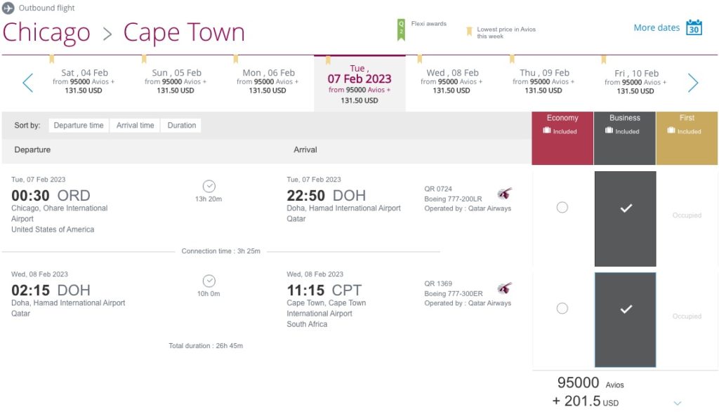
Task: Select the radio button for the DOH-CPT flight
Action: [562, 308]
